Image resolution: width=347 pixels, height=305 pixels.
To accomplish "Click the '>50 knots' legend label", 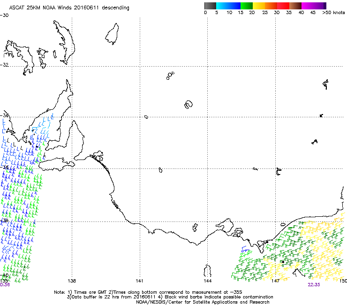I will [333, 13].
